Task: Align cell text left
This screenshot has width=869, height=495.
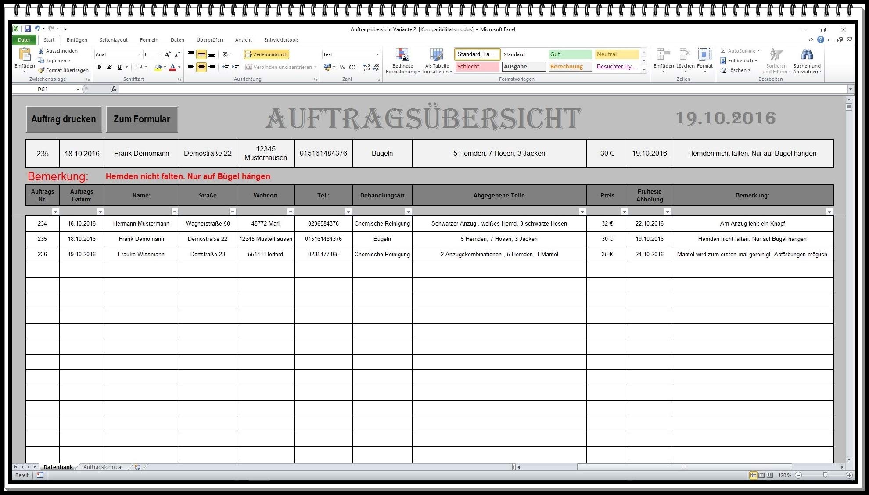Action: 191,67
